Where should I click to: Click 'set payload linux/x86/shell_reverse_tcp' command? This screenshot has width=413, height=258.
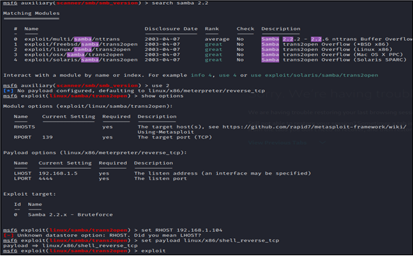tap(210, 240)
